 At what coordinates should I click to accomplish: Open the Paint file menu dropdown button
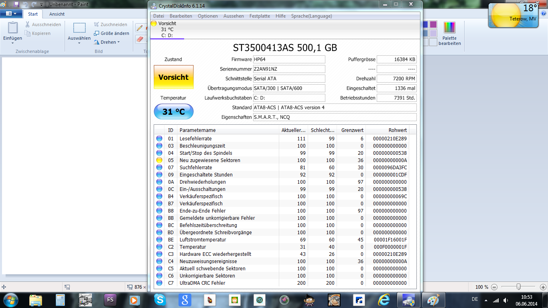(12, 14)
